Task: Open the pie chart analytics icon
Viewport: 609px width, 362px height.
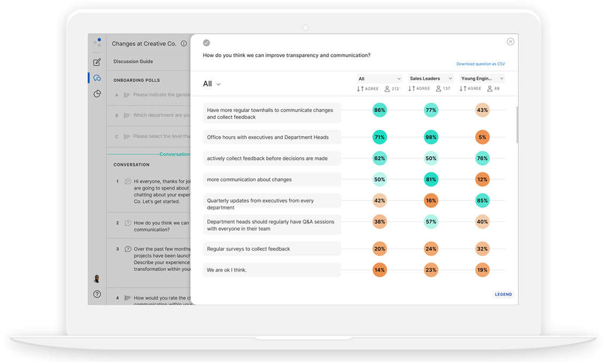Action: tap(97, 93)
